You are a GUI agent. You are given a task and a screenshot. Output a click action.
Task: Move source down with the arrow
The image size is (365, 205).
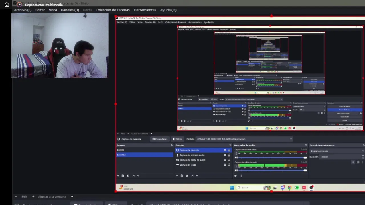pyautogui.click(x=197, y=176)
